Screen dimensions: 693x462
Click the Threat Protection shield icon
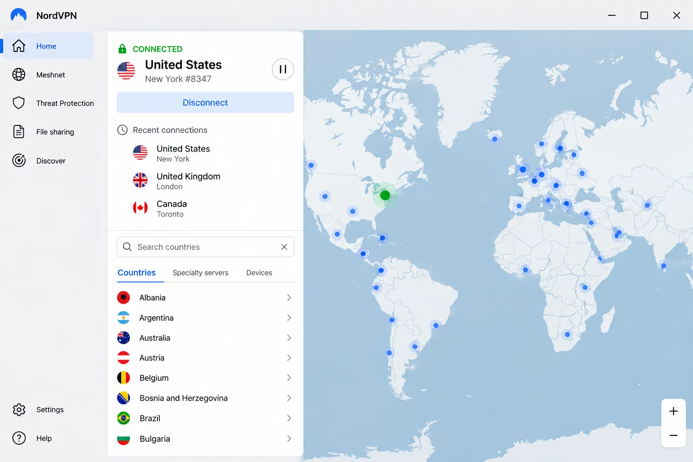pos(19,103)
